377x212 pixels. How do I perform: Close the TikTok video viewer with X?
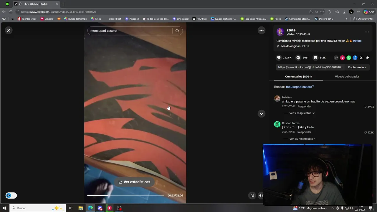point(9,30)
